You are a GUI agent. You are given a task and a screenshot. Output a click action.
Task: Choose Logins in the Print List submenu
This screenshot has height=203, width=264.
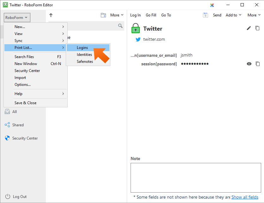[x=88, y=48]
